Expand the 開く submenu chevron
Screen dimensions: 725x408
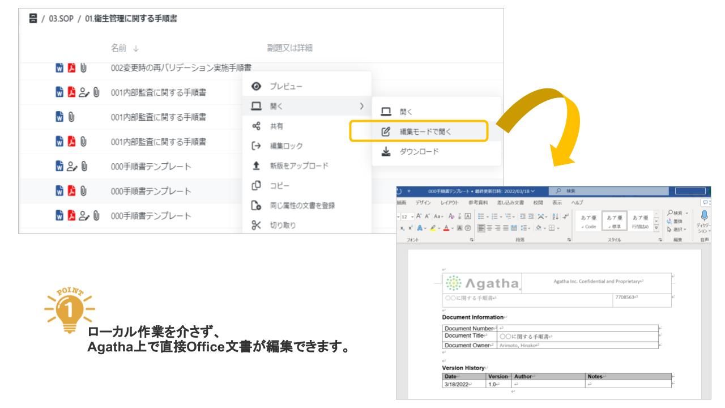pyautogui.click(x=362, y=107)
